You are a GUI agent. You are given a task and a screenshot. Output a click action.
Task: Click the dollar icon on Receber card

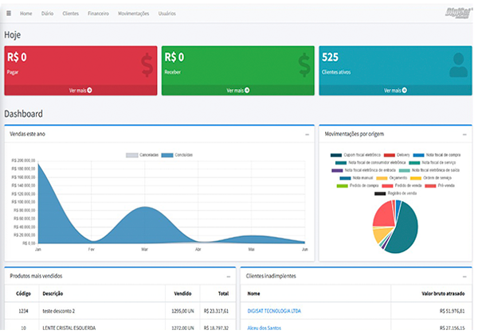(x=304, y=64)
